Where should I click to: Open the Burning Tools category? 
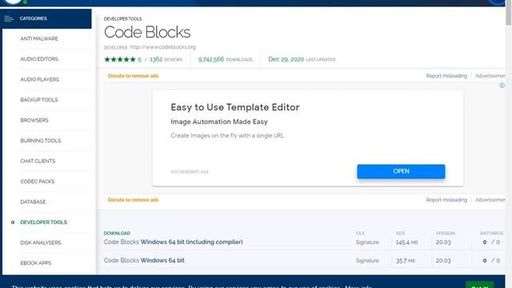pyautogui.click(x=41, y=141)
